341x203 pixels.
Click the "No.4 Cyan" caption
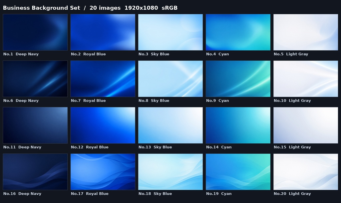coord(217,54)
